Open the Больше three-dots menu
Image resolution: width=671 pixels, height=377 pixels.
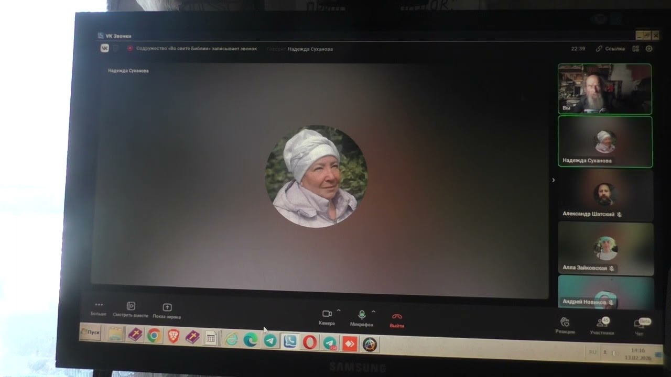[x=98, y=308]
